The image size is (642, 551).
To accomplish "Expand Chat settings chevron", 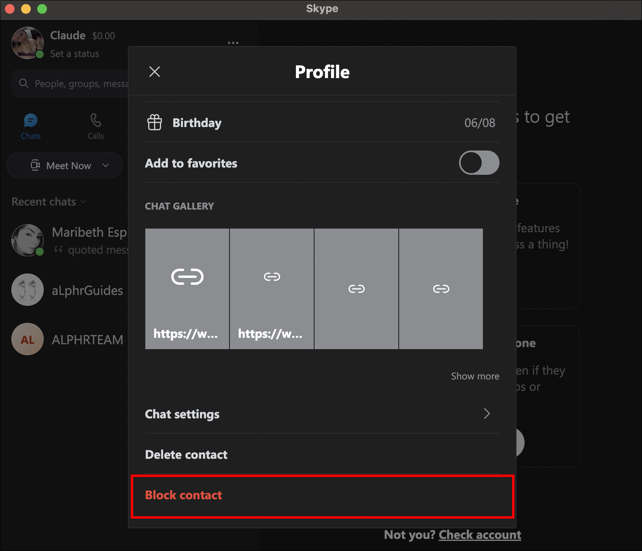I will (x=487, y=413).
